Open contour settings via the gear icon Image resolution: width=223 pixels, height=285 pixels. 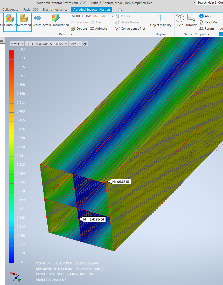[85, 44]
